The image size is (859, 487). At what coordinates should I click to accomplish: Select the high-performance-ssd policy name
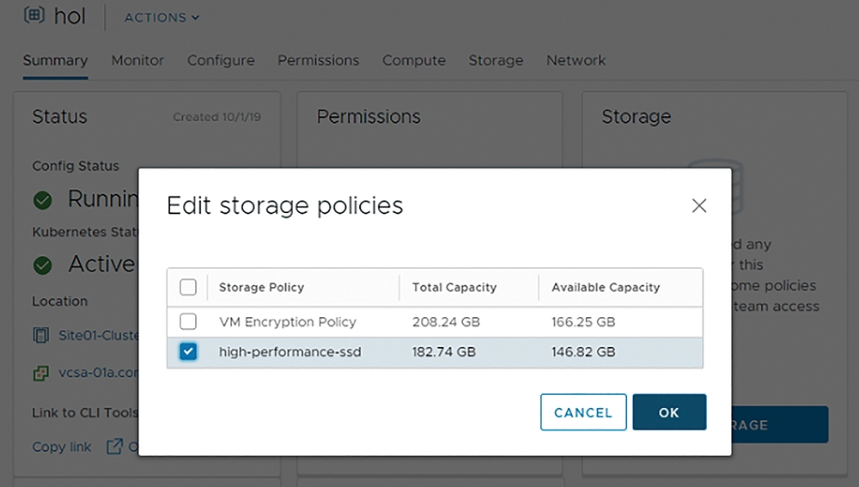[289, 351]
